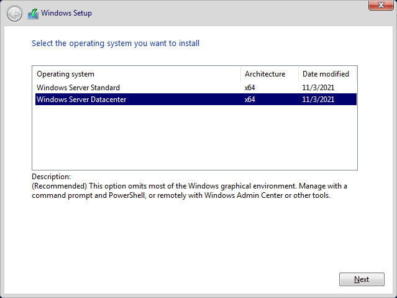Click the Recommended description paragraph text
397x298 pixels.
(189, 191)
